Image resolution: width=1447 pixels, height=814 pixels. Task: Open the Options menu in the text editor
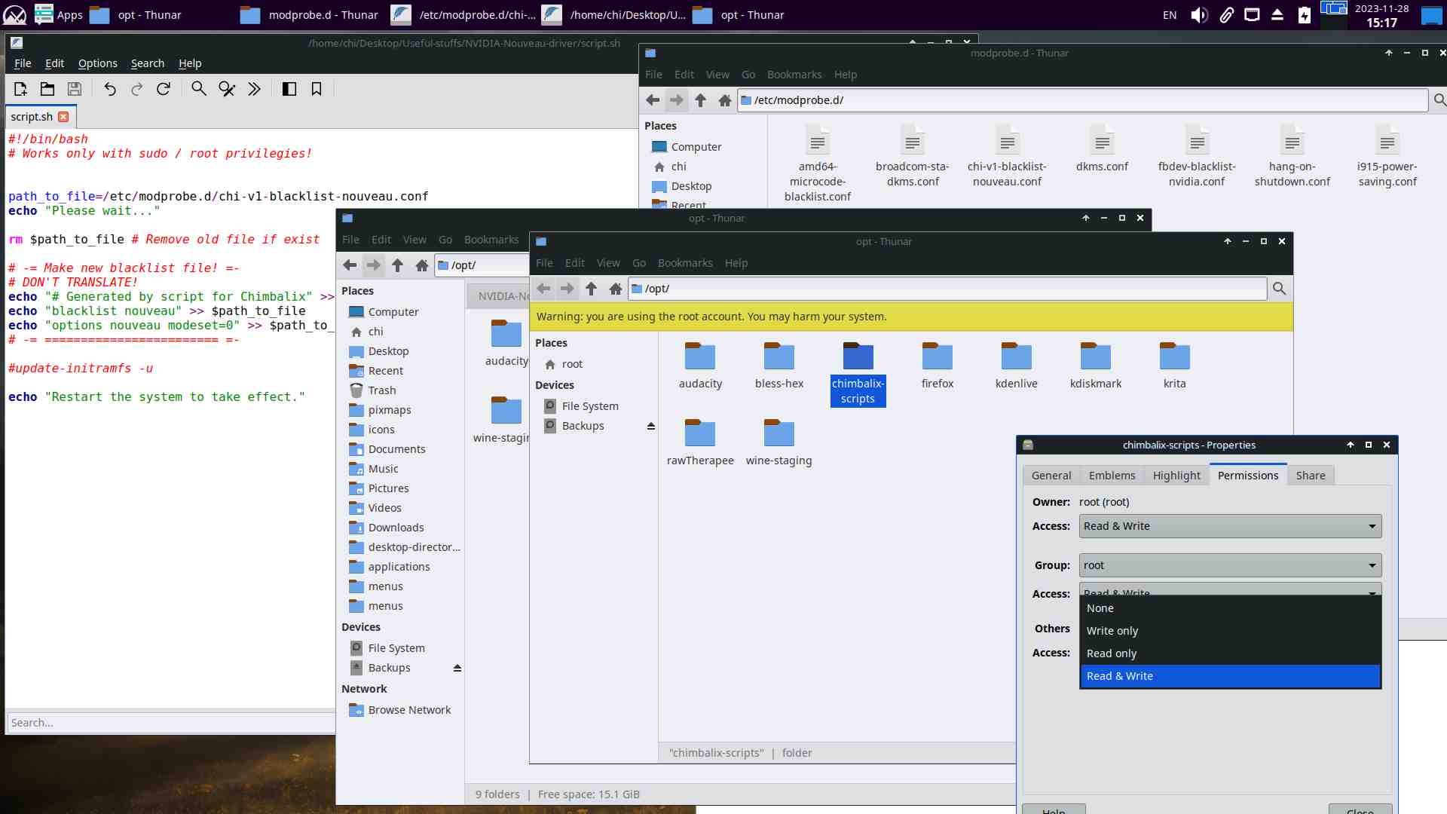click(97, 63)
